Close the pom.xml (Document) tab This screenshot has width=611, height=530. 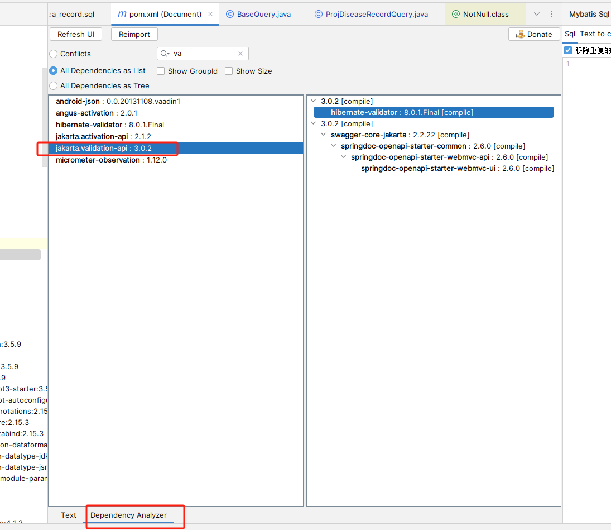click(210, 14)
